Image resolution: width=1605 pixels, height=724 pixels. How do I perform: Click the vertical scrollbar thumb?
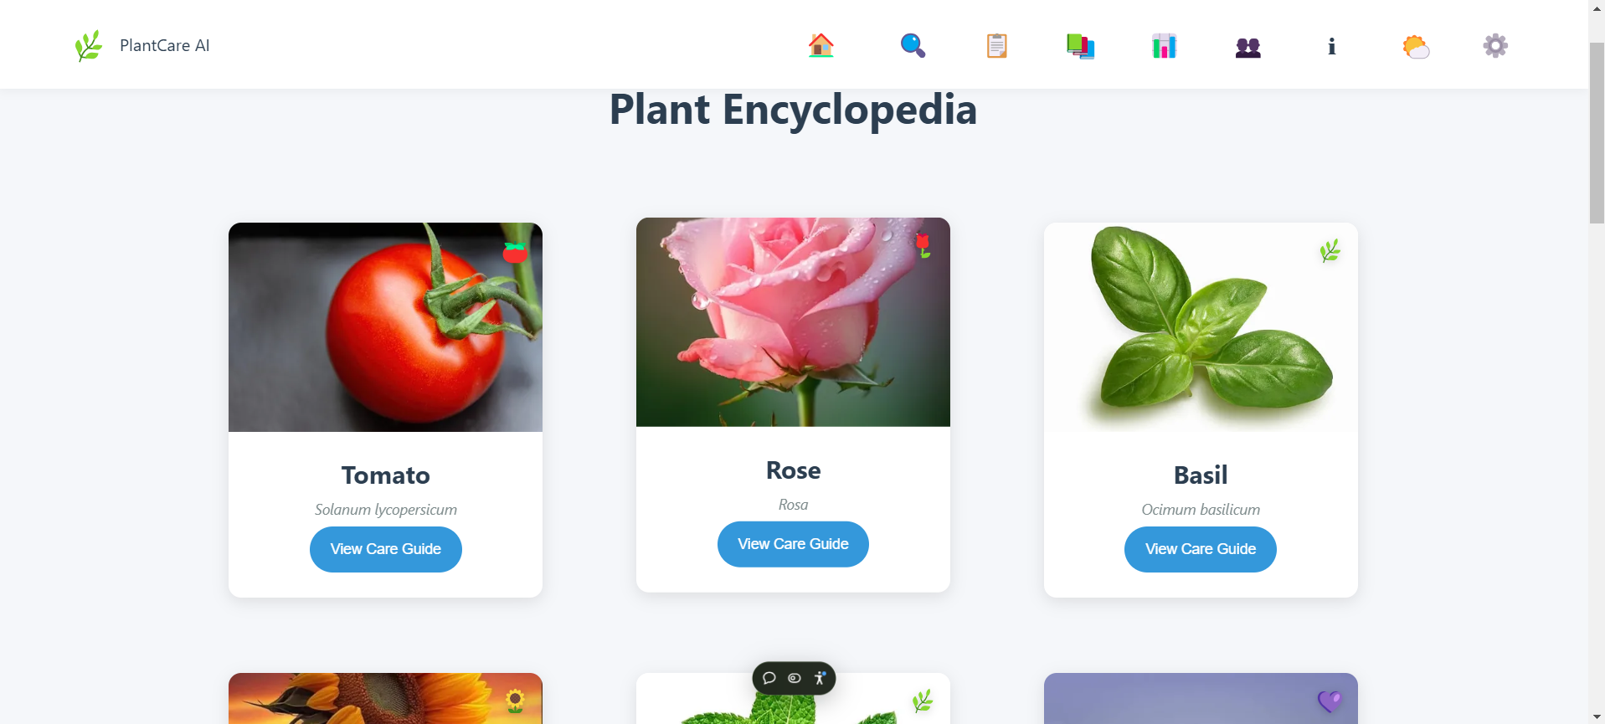(x=1597, y=132)
